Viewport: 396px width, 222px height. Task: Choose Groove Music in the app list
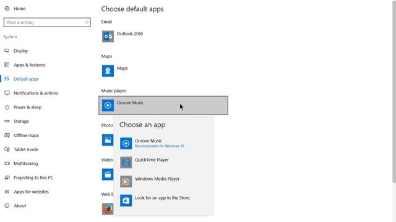click(x=163, y=143)
